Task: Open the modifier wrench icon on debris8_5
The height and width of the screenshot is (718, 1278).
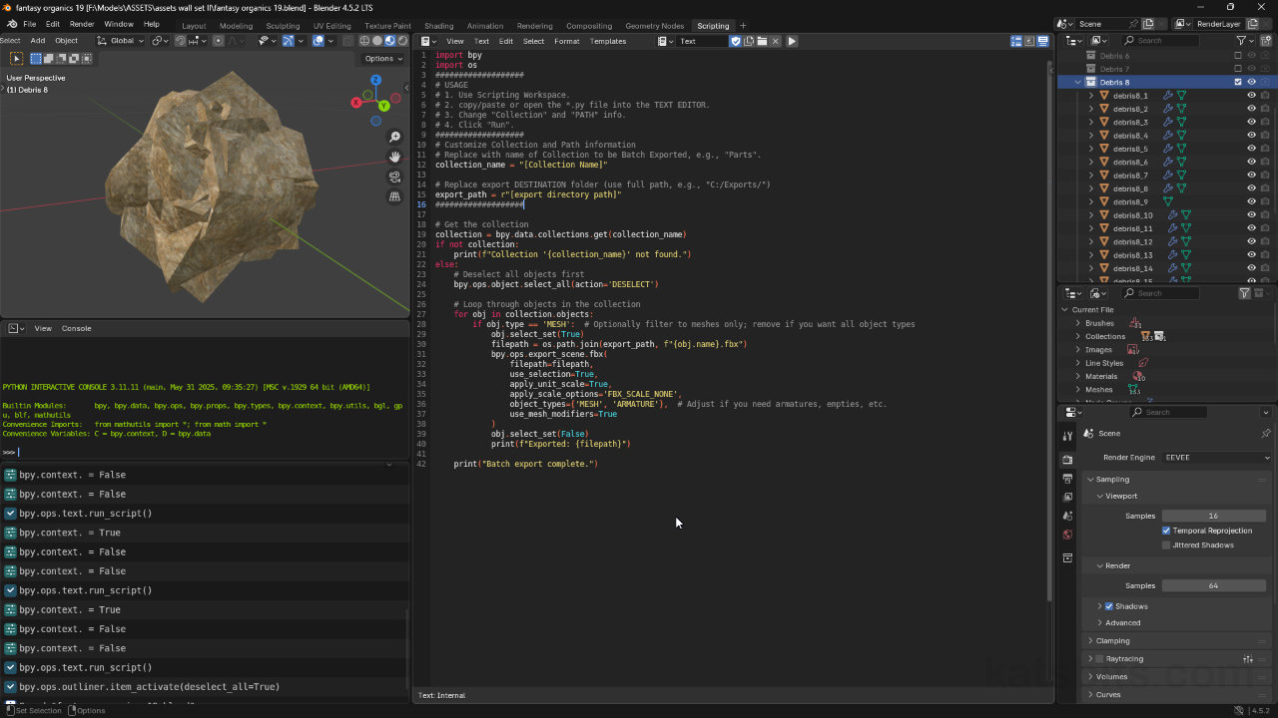Action: coord(1167,149)
